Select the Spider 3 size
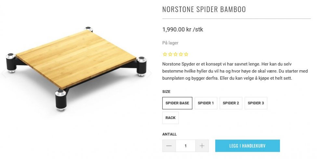 pyautogui.click(x=256, y=103)
